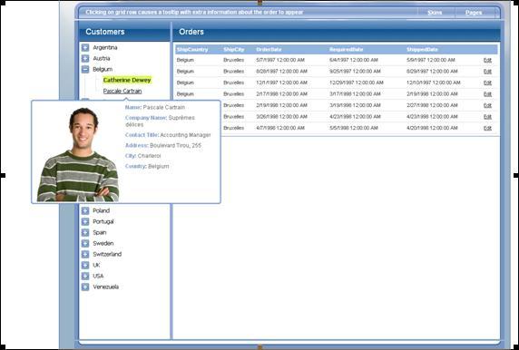Viewport: 519px width, 350px height.
Task: Click the Boulevard Tirou, 255 address text
Action: pos(175,146)
